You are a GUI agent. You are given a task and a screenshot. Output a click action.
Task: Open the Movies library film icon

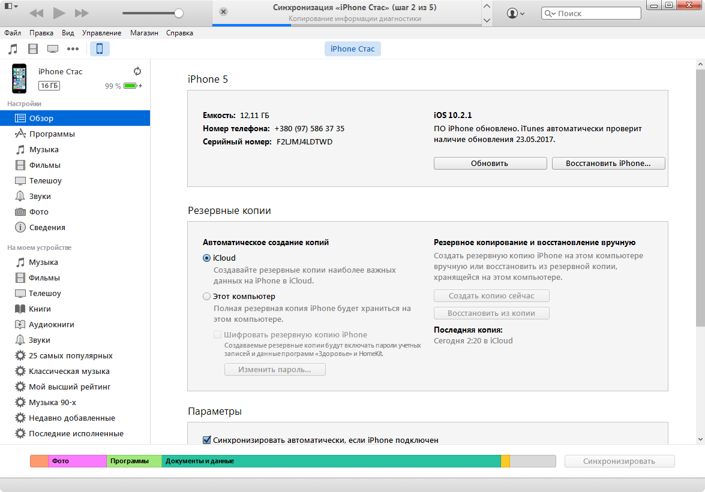tap(32, 49)
